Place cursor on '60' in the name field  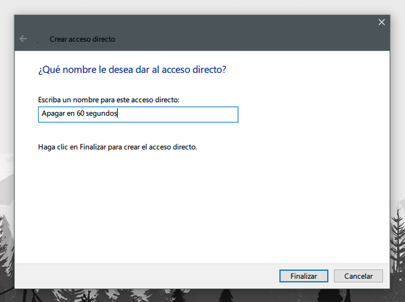click(81, 115)
